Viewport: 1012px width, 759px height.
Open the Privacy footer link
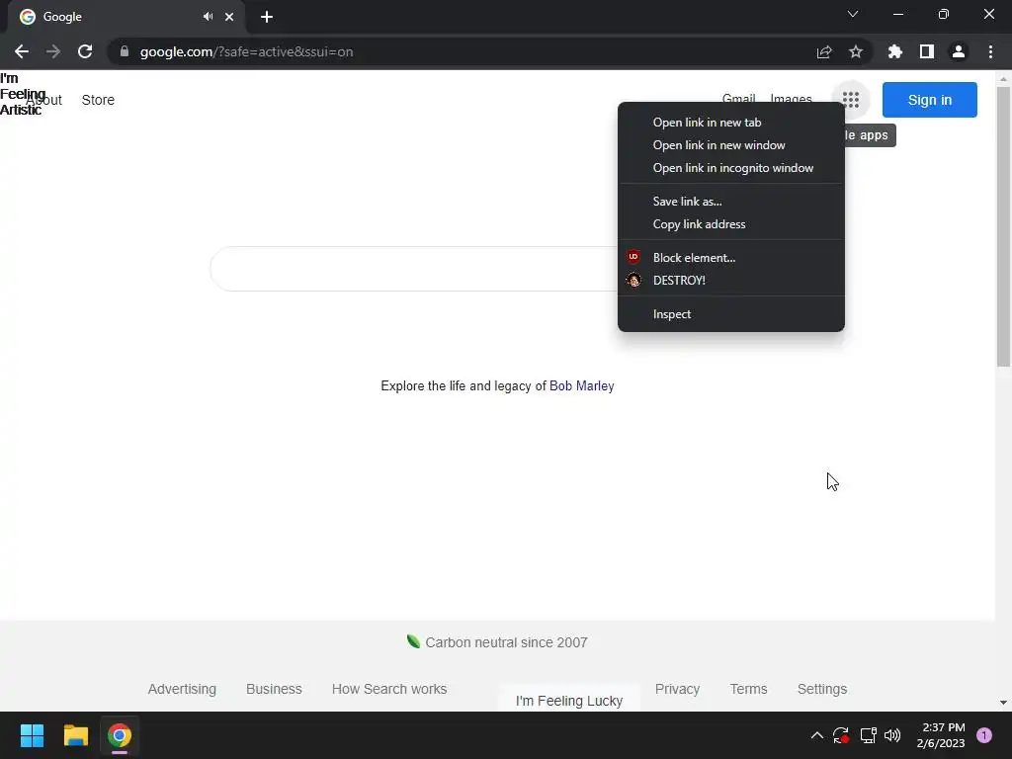coord(677,689)
